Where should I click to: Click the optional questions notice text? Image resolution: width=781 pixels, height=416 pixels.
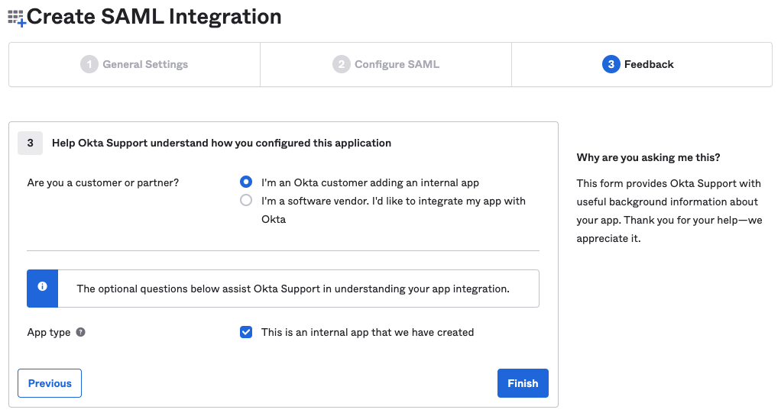[293, 289]
